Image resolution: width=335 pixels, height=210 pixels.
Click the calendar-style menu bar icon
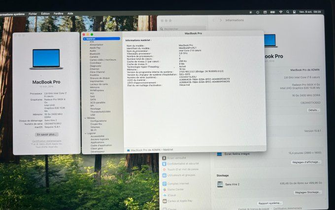265,12
